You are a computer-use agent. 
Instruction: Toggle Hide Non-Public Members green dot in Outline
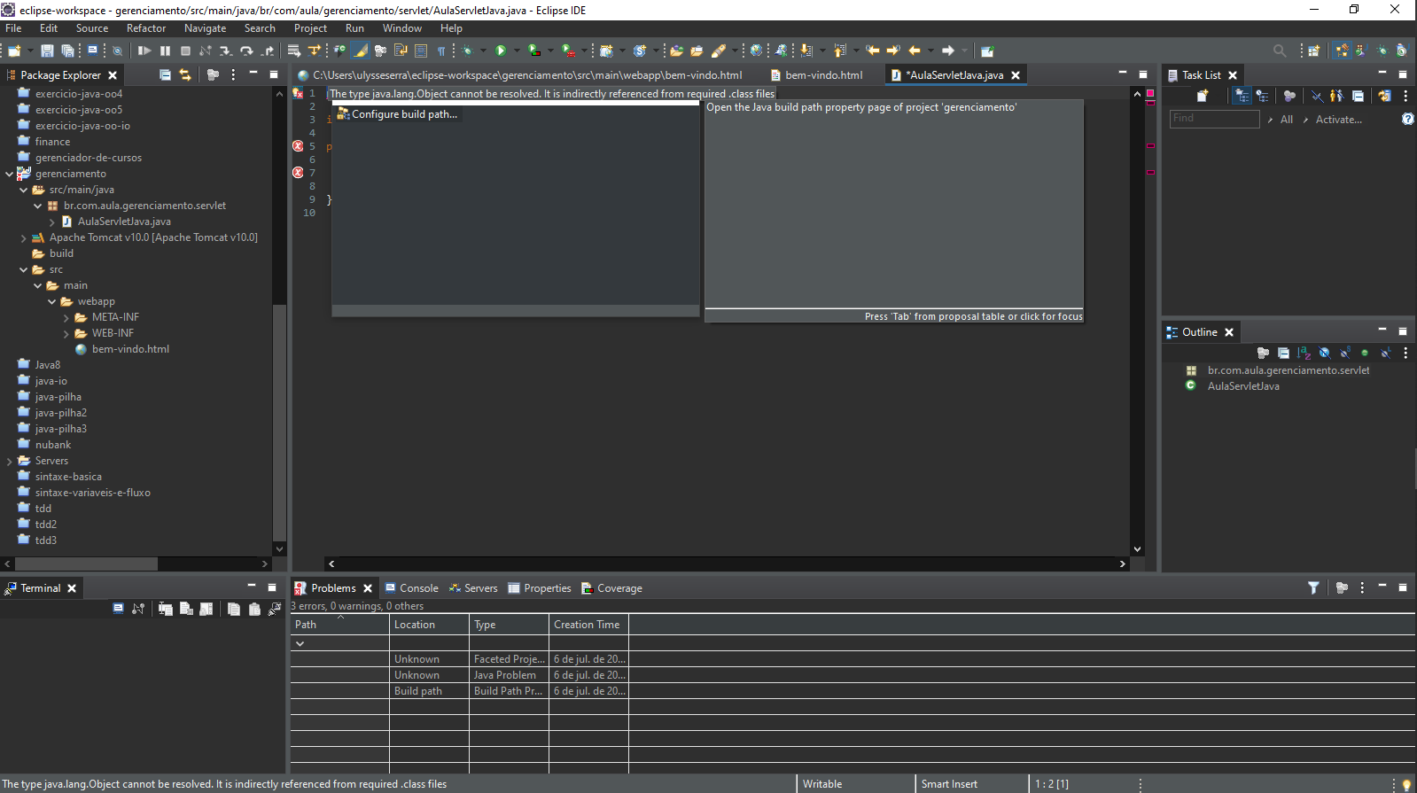coord(1365,353)
